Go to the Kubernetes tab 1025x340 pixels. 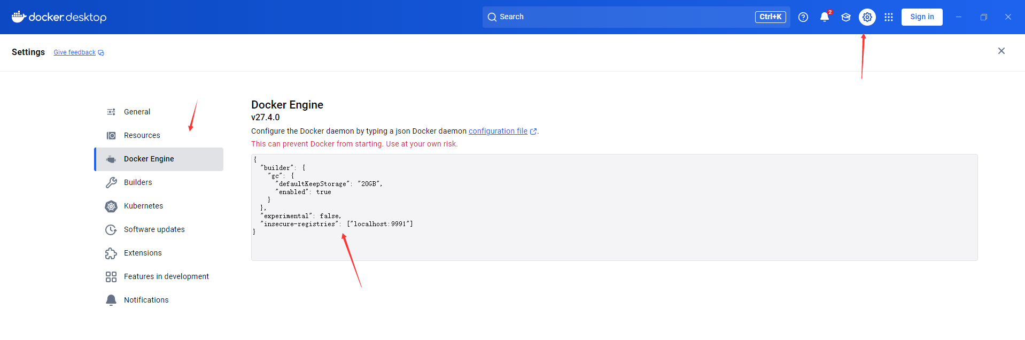[x=159, y=206]
